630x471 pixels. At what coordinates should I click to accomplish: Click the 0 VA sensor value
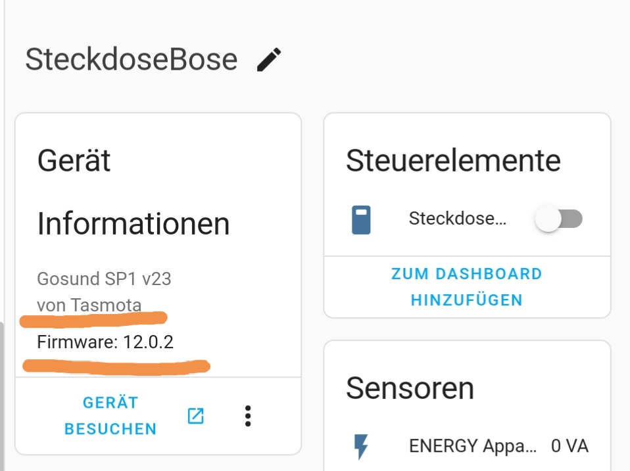coord(569,447)
